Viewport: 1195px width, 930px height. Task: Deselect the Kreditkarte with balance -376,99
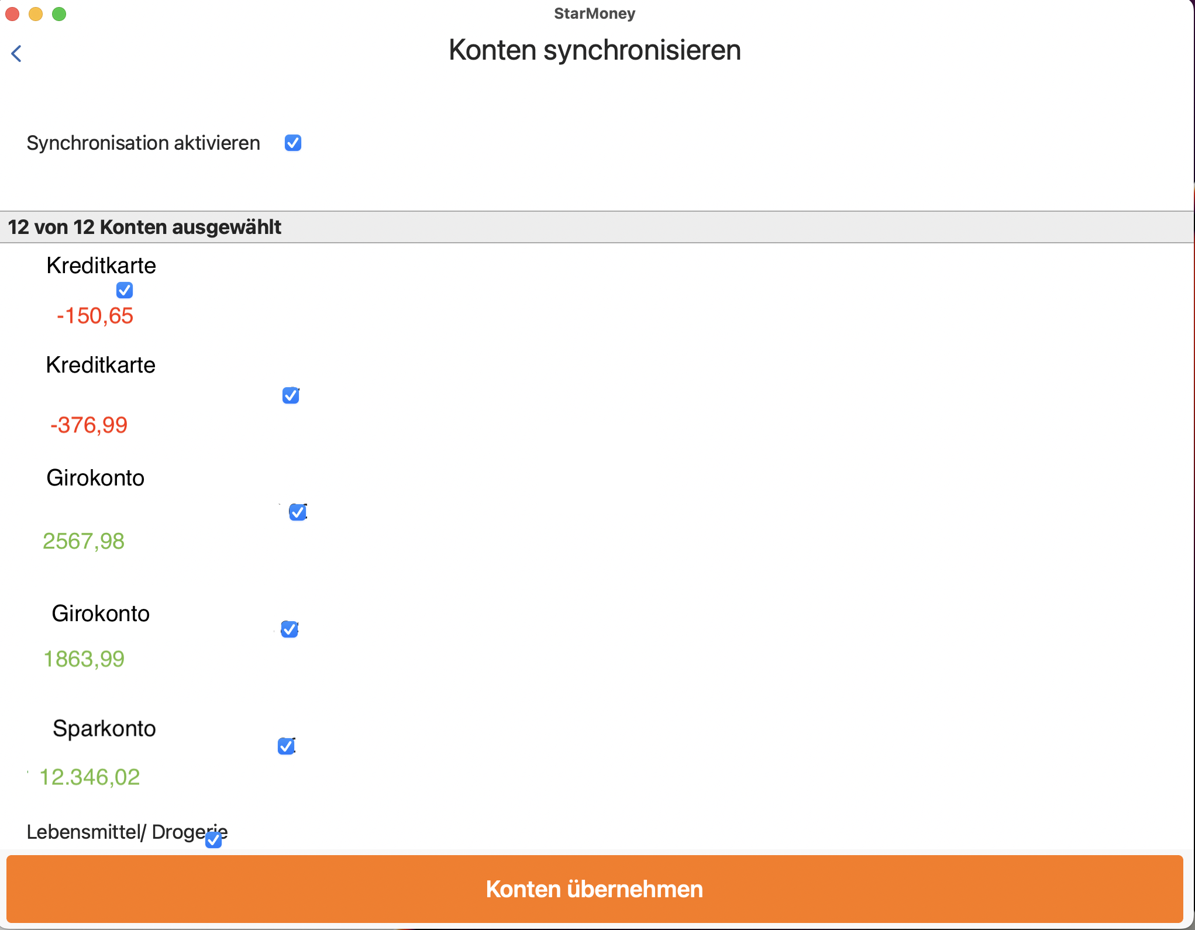[x=291, y=395]
